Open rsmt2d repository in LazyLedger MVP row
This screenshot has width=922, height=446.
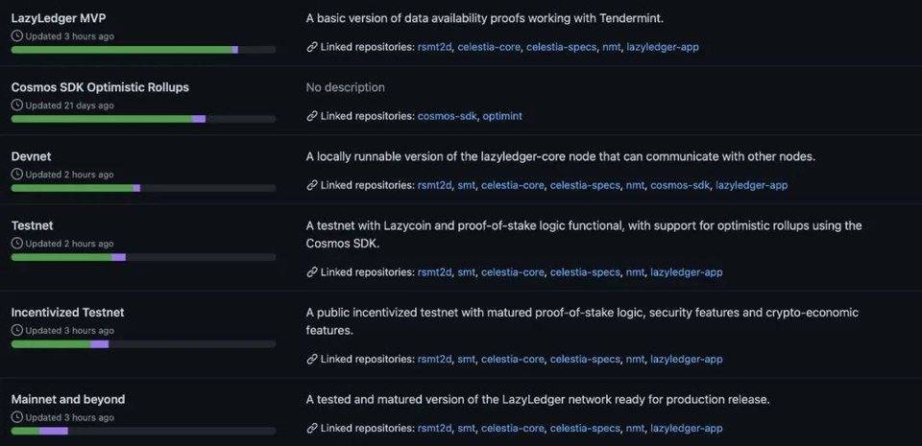click(x=434, y=47)
